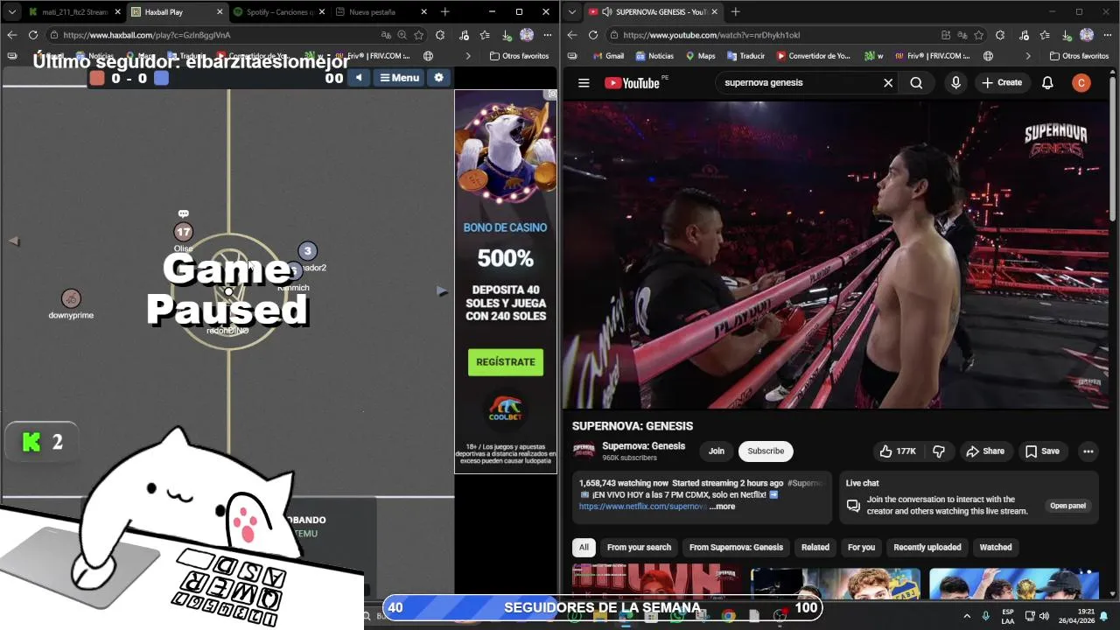
Task: Share the Supernova Genesis video
Action: [985, 451]
